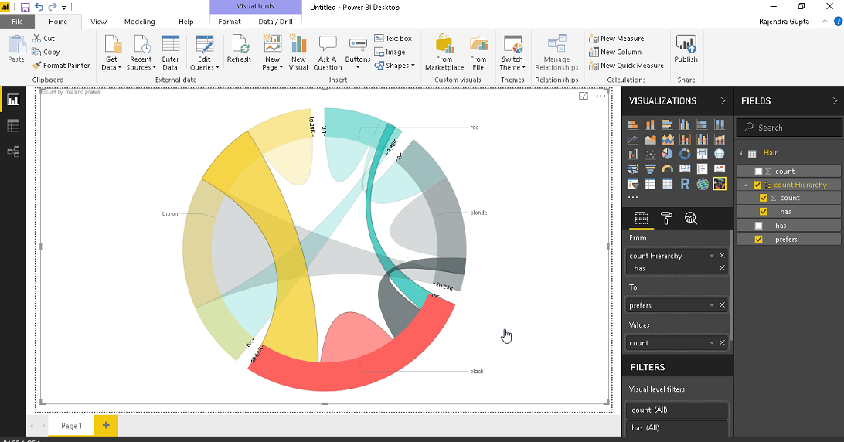
Task: Open dropdown for count in Values well
Action: point(712,343)
